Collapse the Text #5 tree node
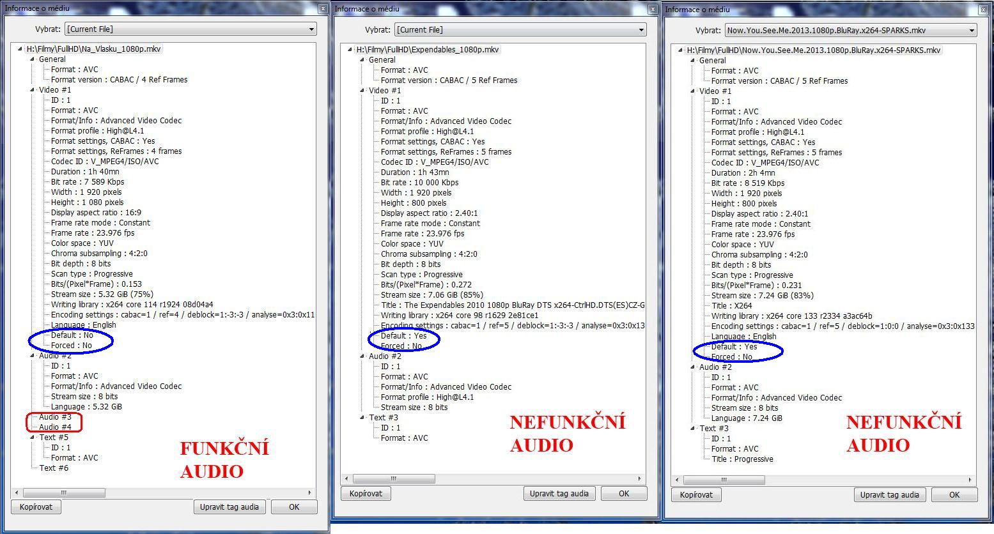Viewport: 994px width, 534px height. click(x=33, y=438)
